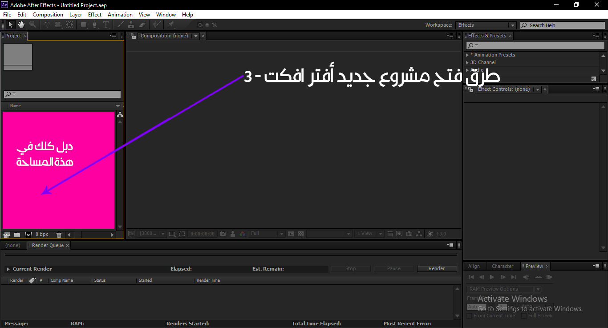Viewport: 608px width, 328px height.
Task: Select the Selection arrow tool
Action: click(11, 25)
